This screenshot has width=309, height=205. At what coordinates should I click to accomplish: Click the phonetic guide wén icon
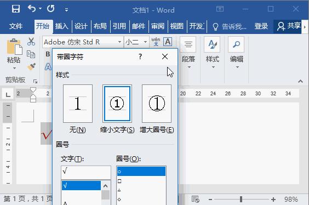pyautogui.click(x=156, y=42)
